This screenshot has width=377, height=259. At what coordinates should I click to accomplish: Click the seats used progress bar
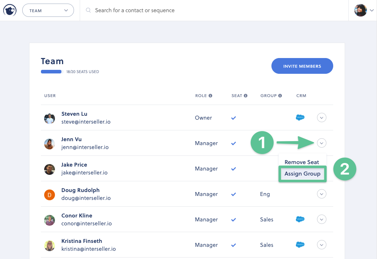(x=51, y=71)
